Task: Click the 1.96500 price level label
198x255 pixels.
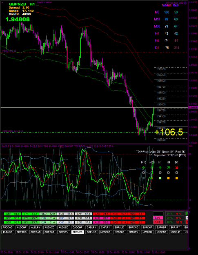Action: click(x=161, y=69)
